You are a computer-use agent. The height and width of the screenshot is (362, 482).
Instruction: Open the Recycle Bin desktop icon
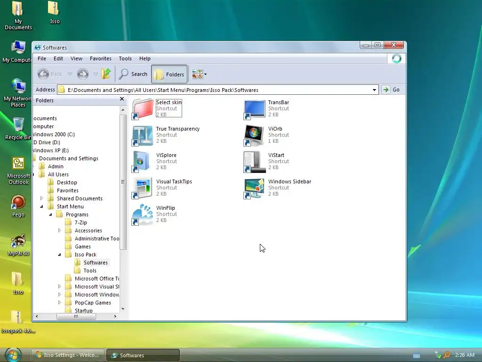[18, 129]
